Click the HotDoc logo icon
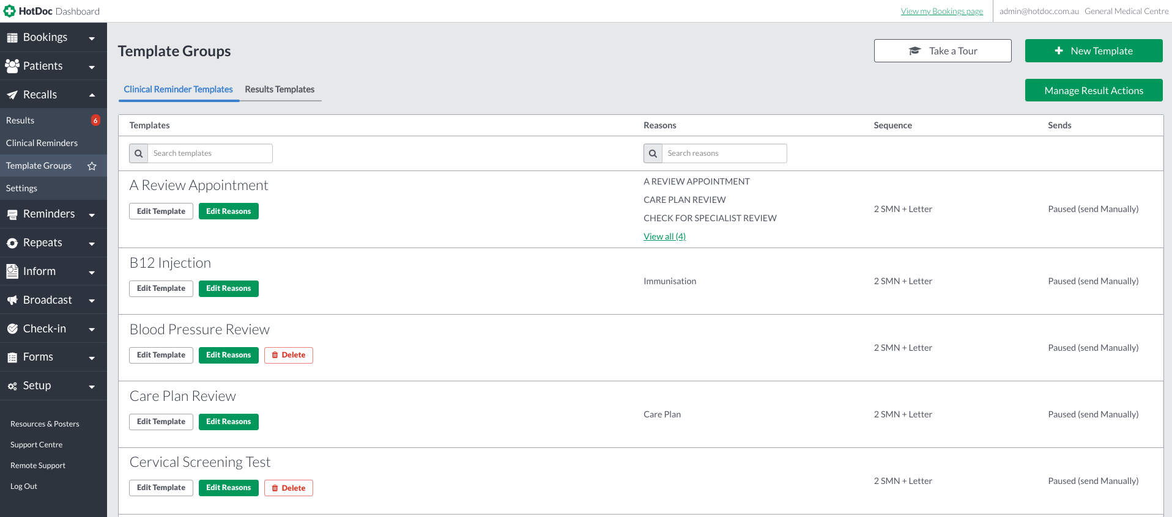Viewport: 1172px width, 517px height. pyautogui.click(x=9, y=11)
